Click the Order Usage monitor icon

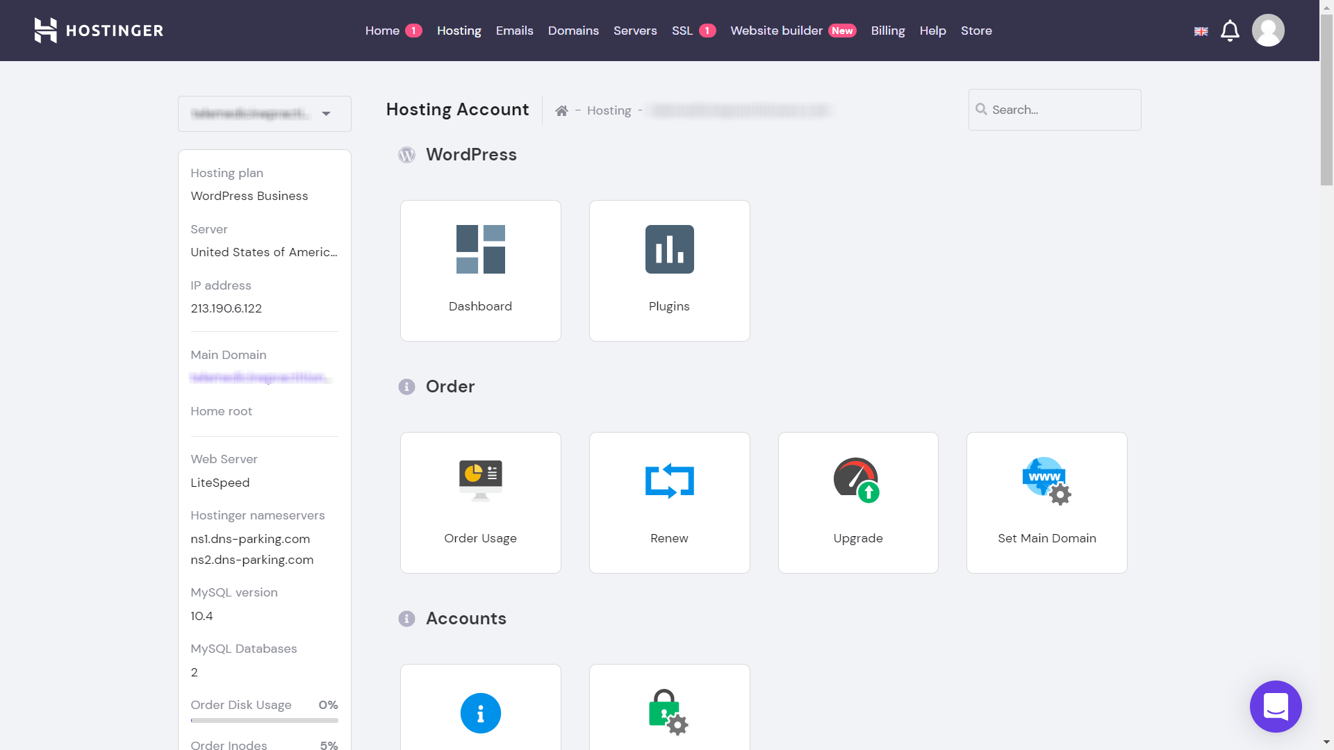(x=480, y=480)
